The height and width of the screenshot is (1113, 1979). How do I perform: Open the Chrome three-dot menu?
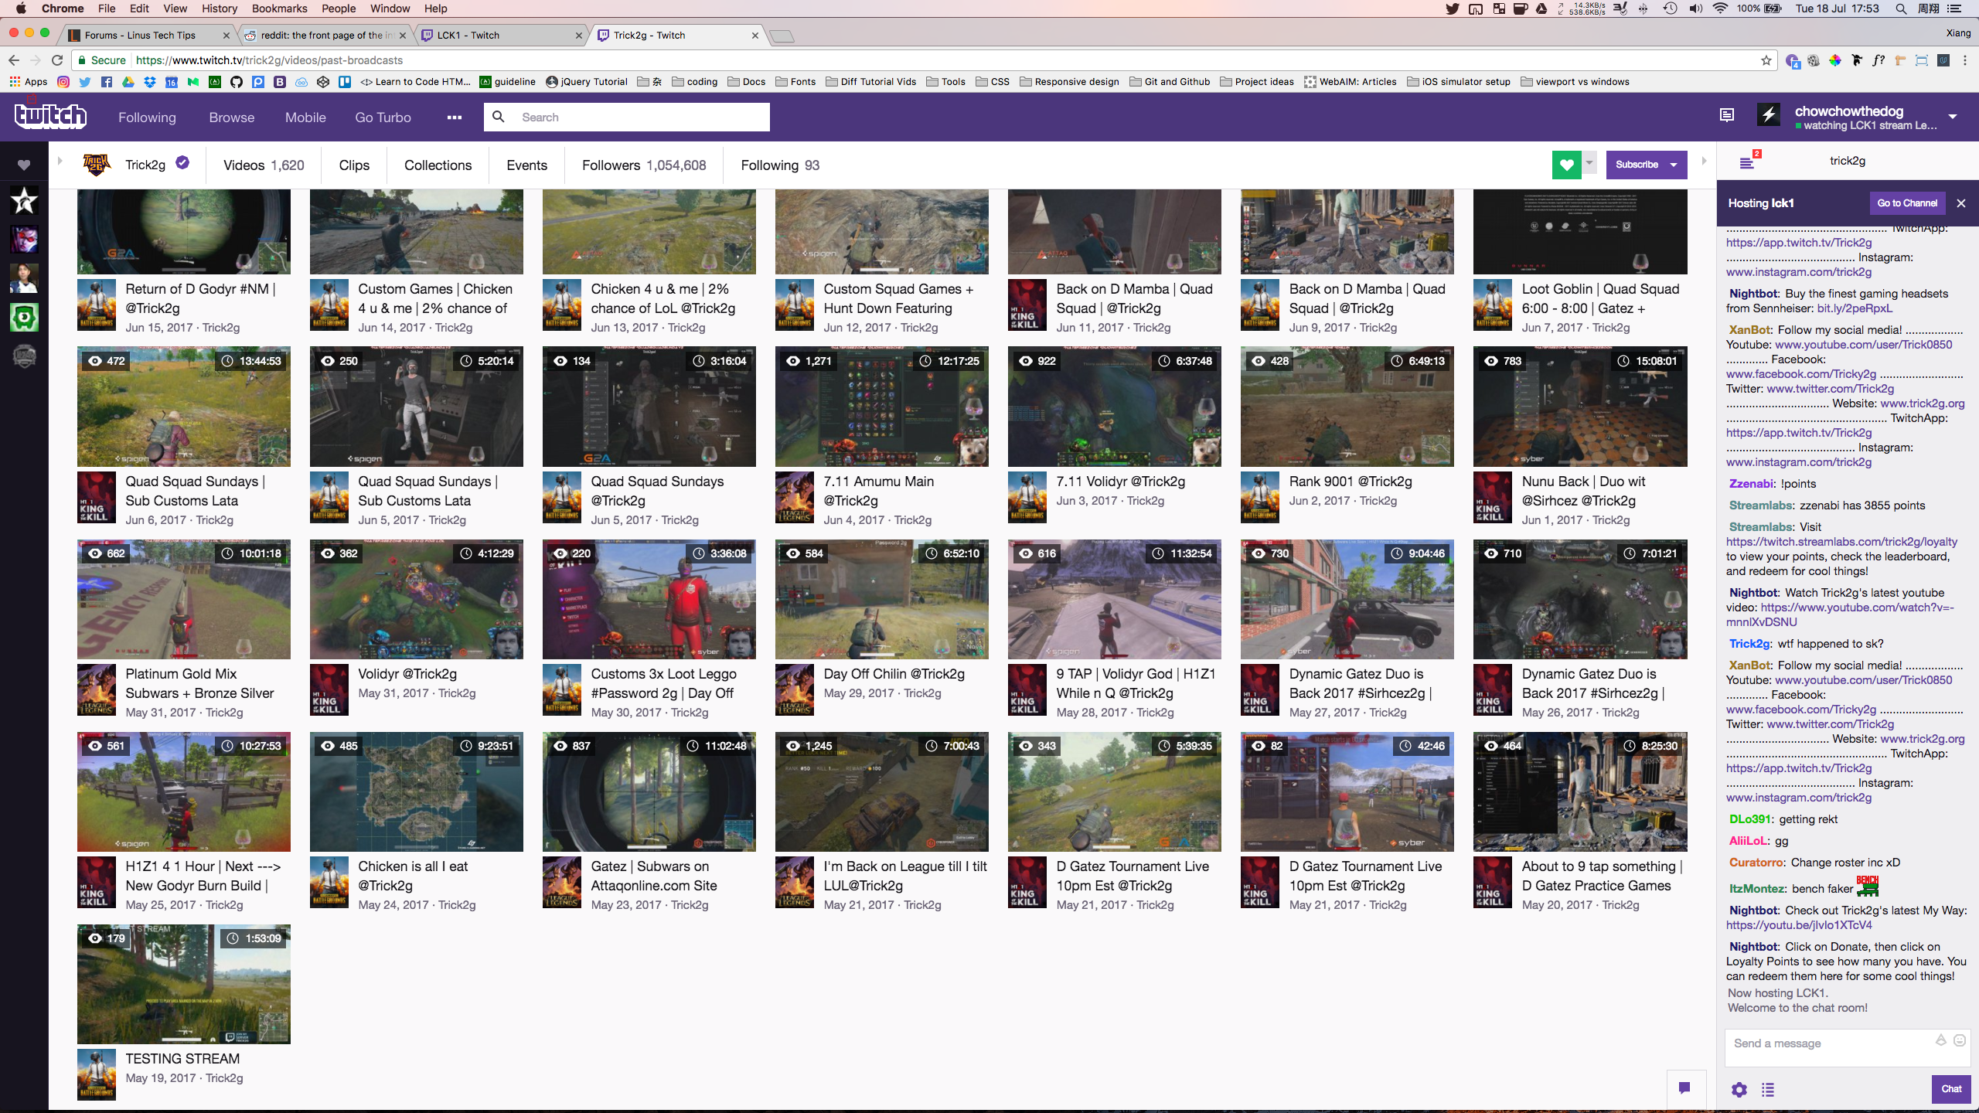click(x=1965, y=60)
